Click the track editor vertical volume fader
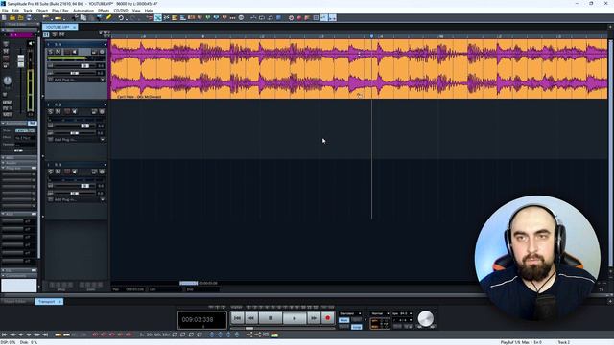 coord(21,60)
